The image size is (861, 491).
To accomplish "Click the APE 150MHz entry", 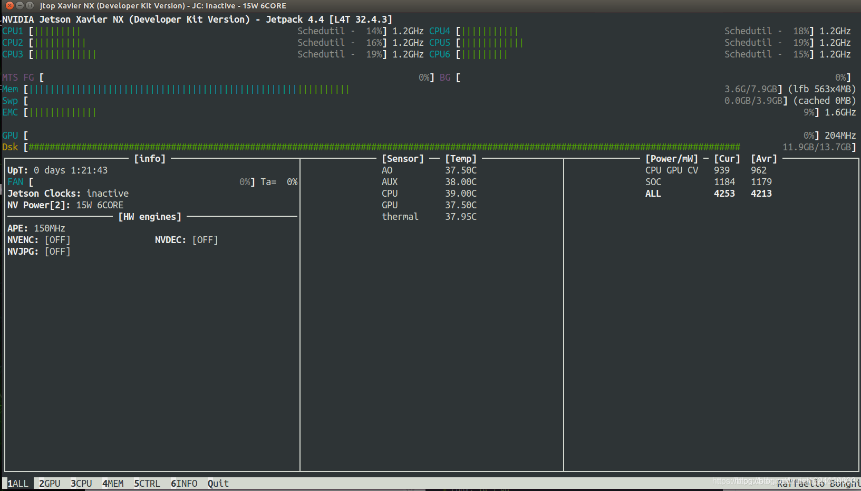I will (x=36, y=228).
